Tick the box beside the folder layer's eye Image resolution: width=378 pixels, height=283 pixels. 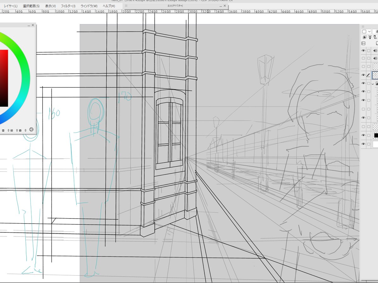pos(369,84)
